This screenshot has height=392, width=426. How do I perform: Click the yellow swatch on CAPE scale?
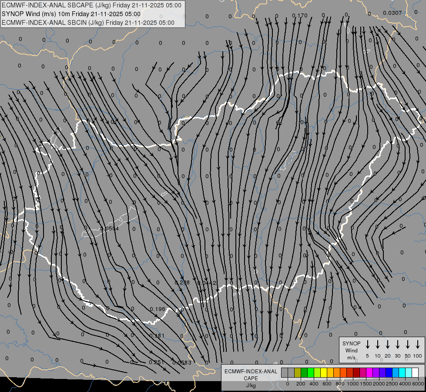[324, 373]
